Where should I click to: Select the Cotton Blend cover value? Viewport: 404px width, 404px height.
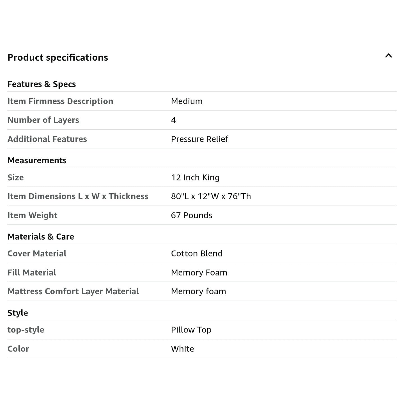coord(197,254)
